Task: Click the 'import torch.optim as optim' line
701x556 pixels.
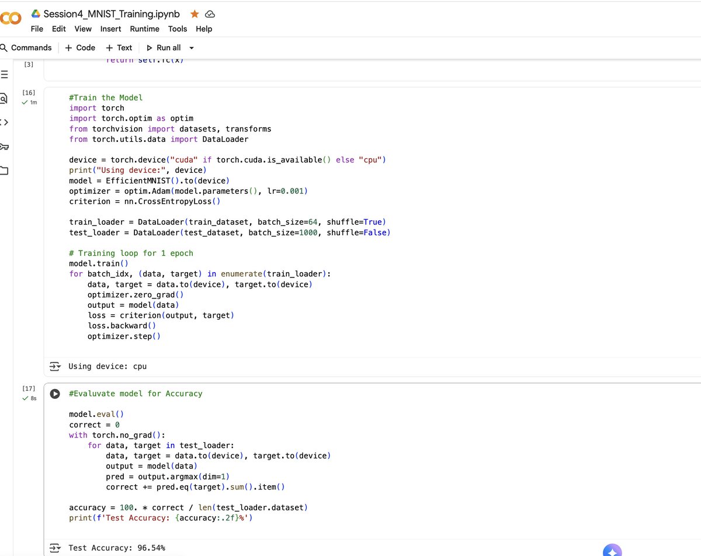Action: [131, 119]
